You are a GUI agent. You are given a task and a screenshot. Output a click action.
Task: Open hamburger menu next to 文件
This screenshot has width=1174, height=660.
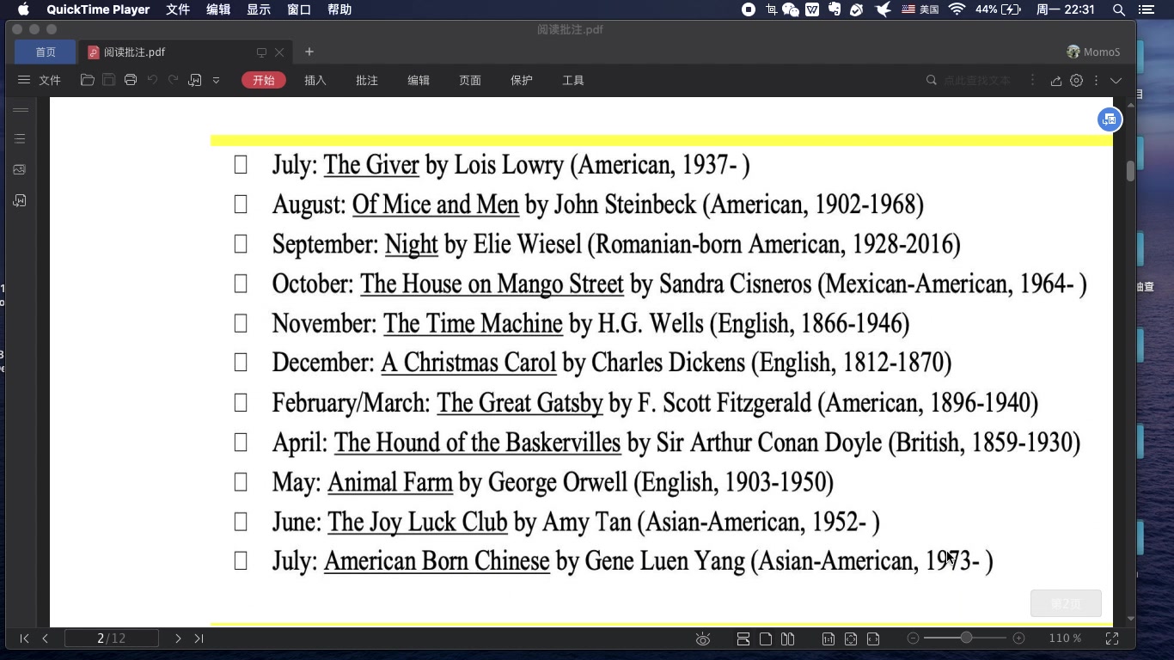tap(24, 80)
